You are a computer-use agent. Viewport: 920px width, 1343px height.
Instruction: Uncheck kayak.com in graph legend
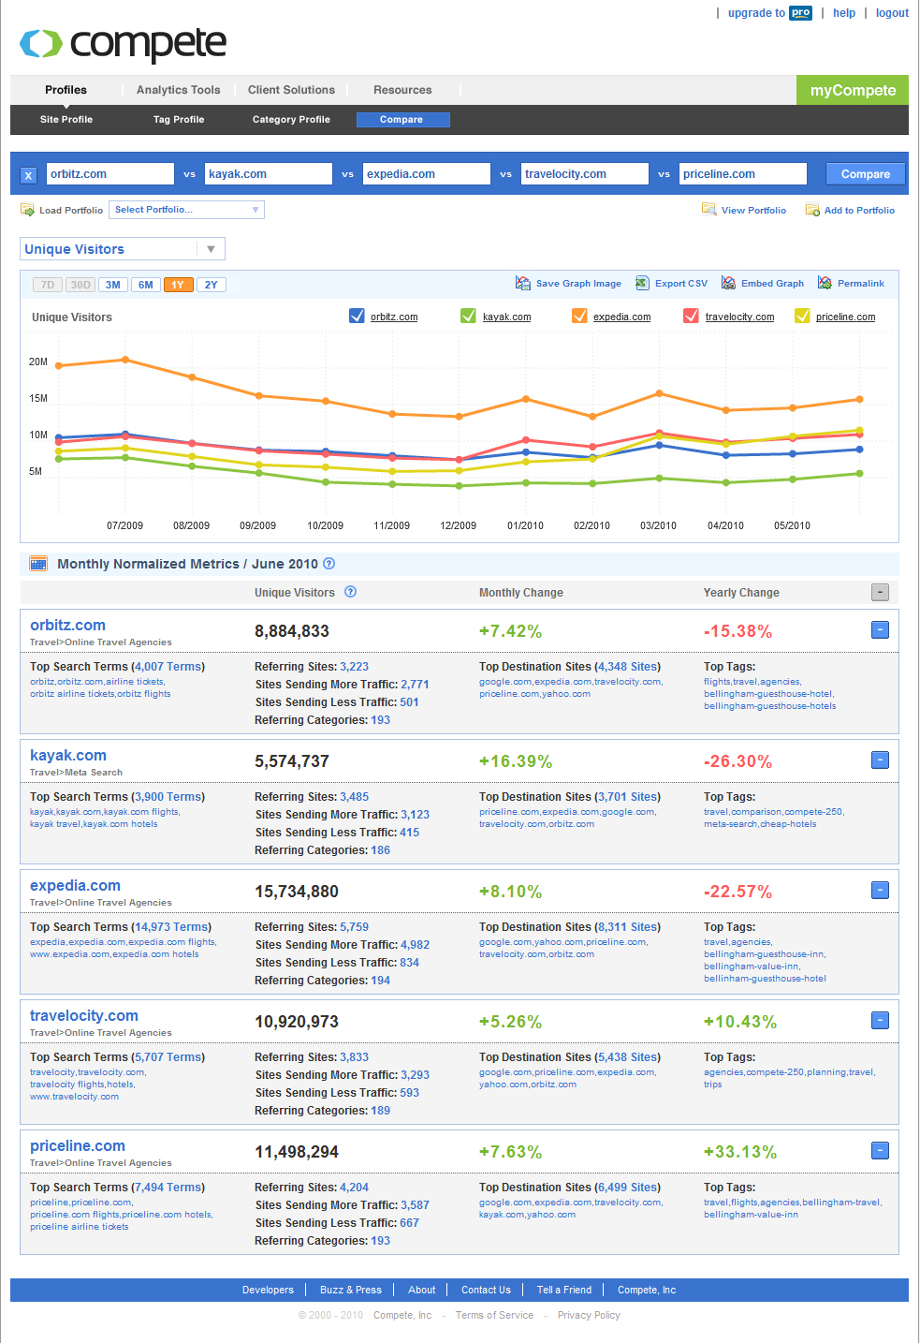point(468,316)
